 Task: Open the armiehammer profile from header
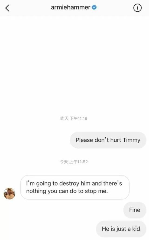[x=70, y=7]
